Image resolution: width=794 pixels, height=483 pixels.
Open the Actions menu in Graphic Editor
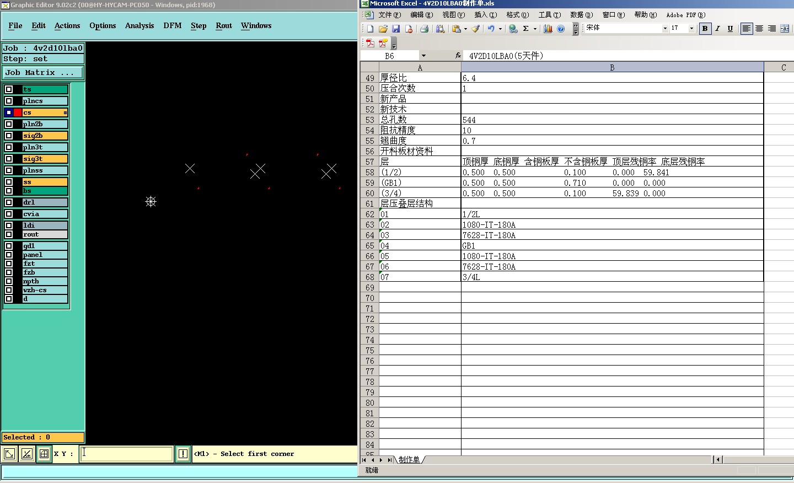pos(67,25)
